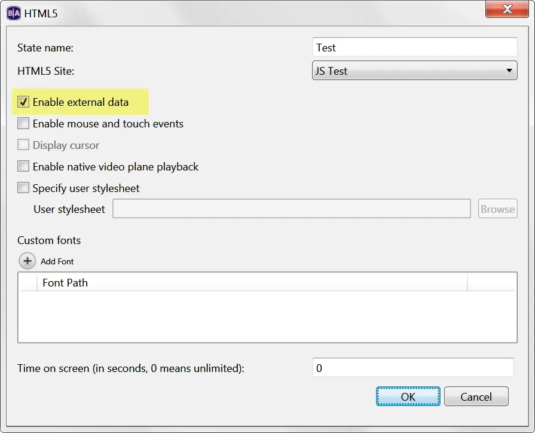Click Browse for user stylesheet
535x433 pixels.
click(497, 209)
